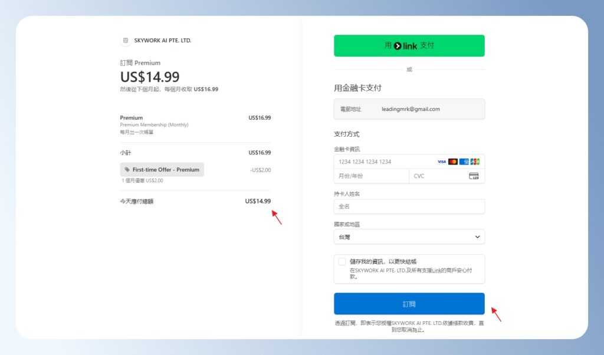Open the 國家或地區 country dropdown
The width and height of the screenshot is (604, 355).
[x=409, y=236]
